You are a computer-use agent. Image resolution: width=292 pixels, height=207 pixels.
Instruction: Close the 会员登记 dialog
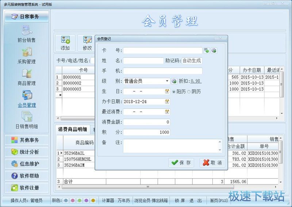220,38
